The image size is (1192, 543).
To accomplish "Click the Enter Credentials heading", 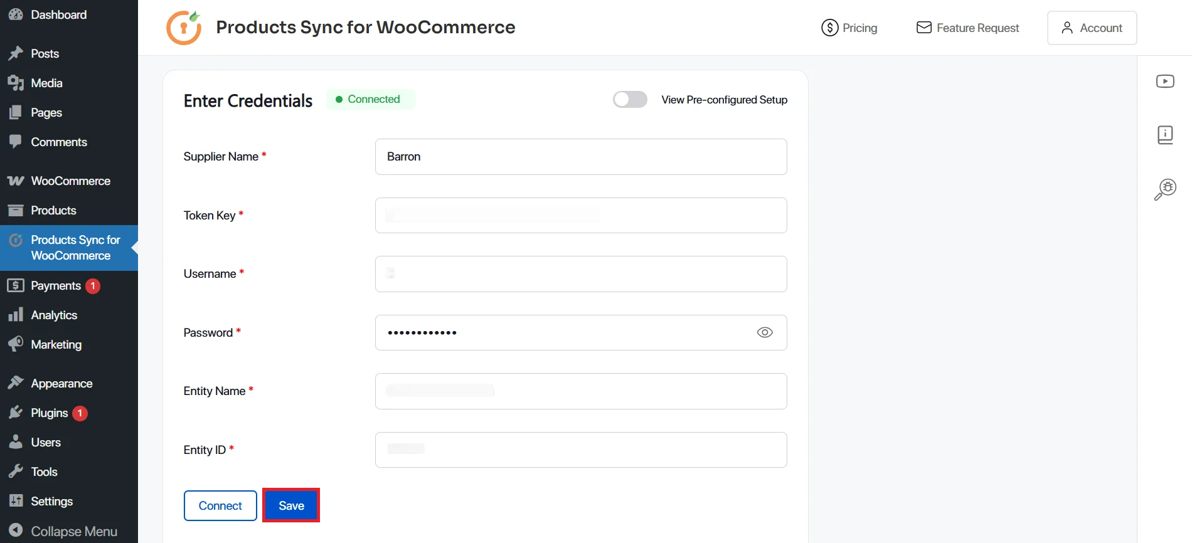I will point(248,100).
